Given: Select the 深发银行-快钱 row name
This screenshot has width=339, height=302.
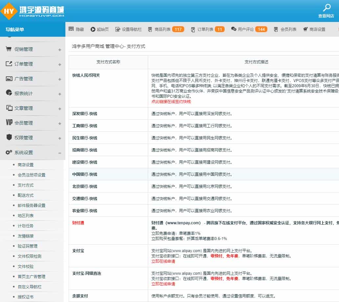Looking at the screenshot, I should click(85, 113).
